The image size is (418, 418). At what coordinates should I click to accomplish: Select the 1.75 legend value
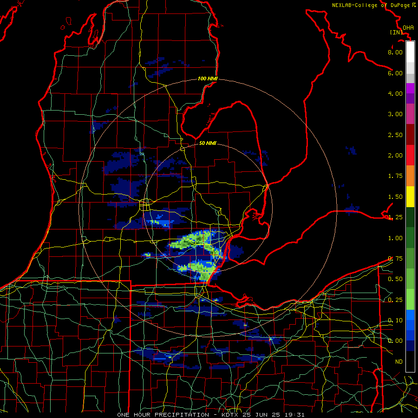pyautogui.click(x=395, y=176)
